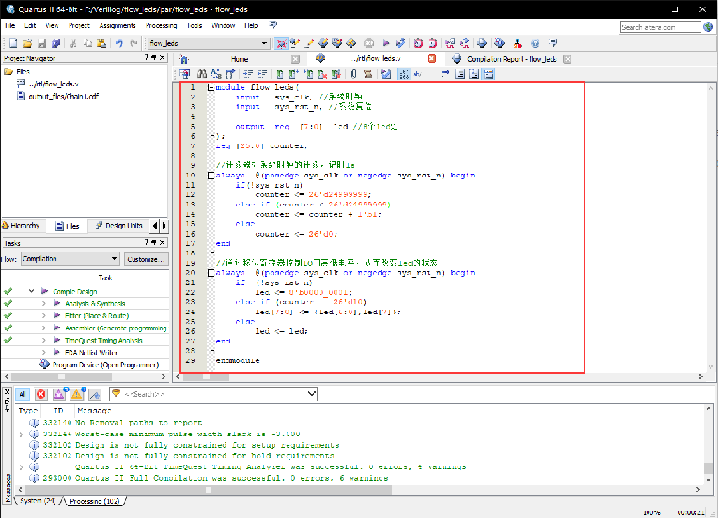Collapse the Compile Design task tree

click(x=32, y=291)
